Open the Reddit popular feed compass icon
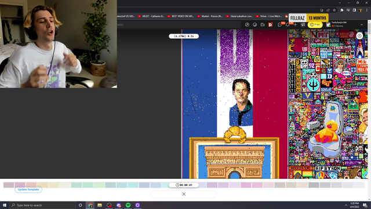The image size is (371, 209). click(247, 24)
